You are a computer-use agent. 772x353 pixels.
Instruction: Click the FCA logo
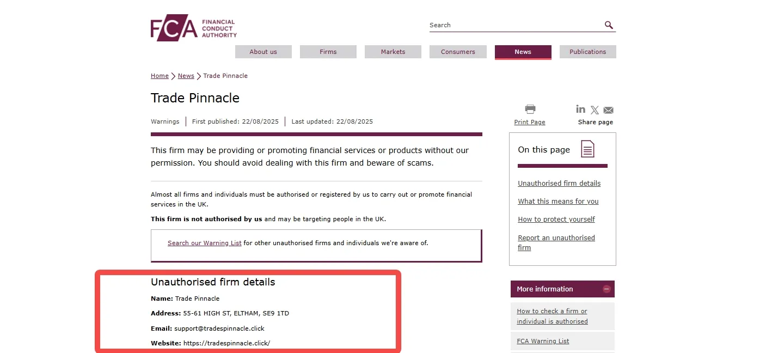[194, 28]
